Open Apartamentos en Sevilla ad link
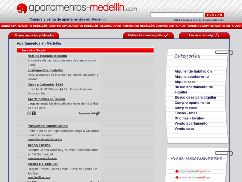 pyautogui.click(x=46, y=99)
